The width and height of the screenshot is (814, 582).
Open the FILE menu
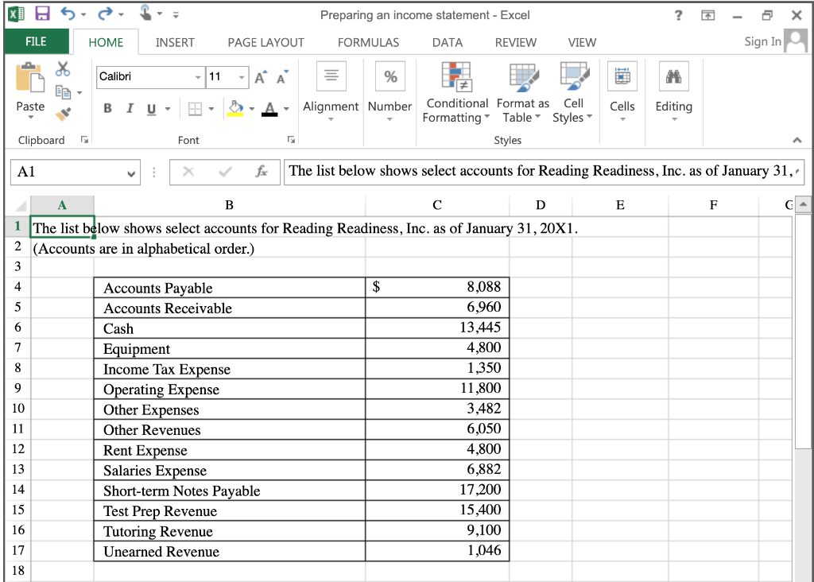click(37, 42)
